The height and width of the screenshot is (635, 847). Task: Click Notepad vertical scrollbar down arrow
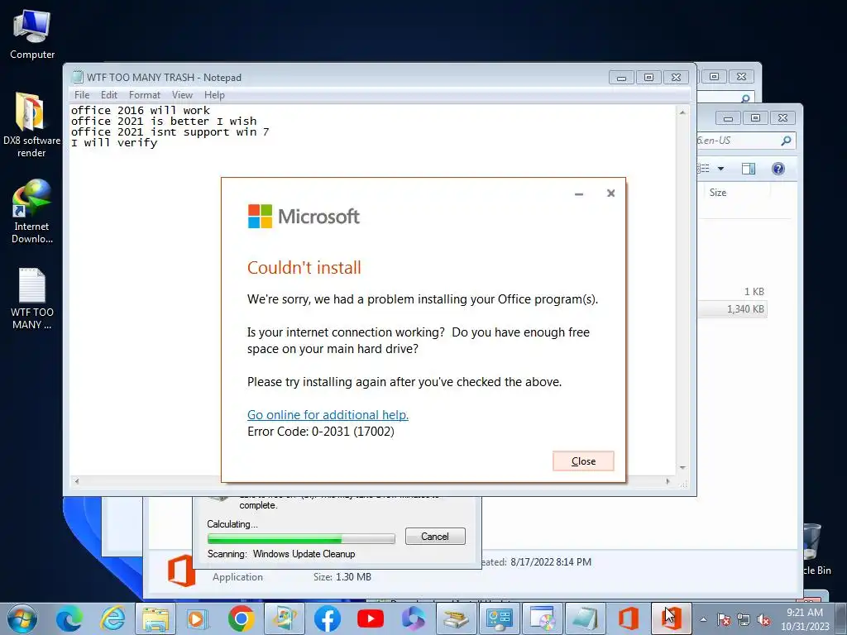tap(682, 468)
